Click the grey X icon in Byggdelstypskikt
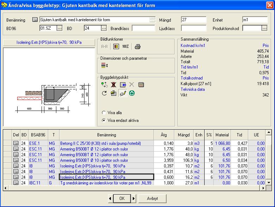This screenshot has width=275, height=207. [132, 85]
